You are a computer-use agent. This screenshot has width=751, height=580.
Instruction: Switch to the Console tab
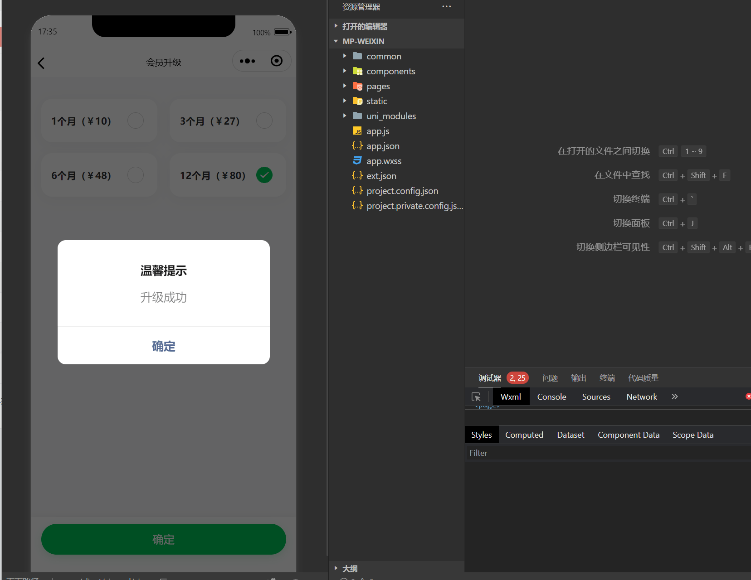[551, 396]
